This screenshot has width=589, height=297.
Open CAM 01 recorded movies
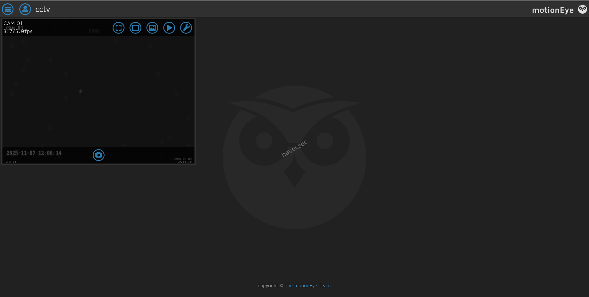169,28
